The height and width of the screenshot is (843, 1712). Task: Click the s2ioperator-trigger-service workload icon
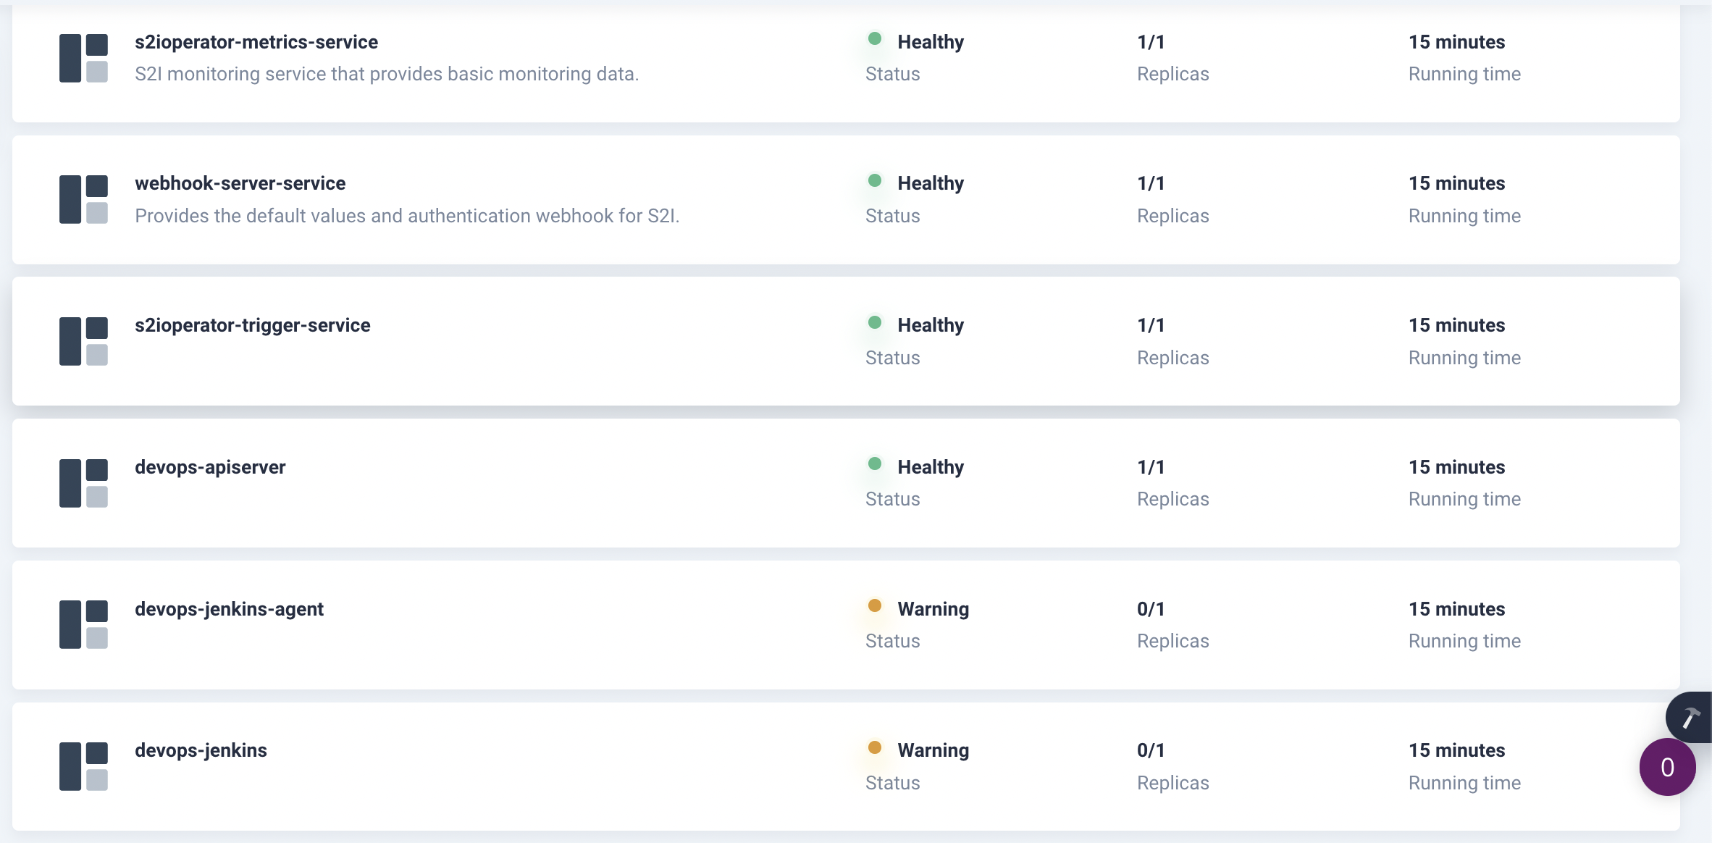[x=83, y=340]
